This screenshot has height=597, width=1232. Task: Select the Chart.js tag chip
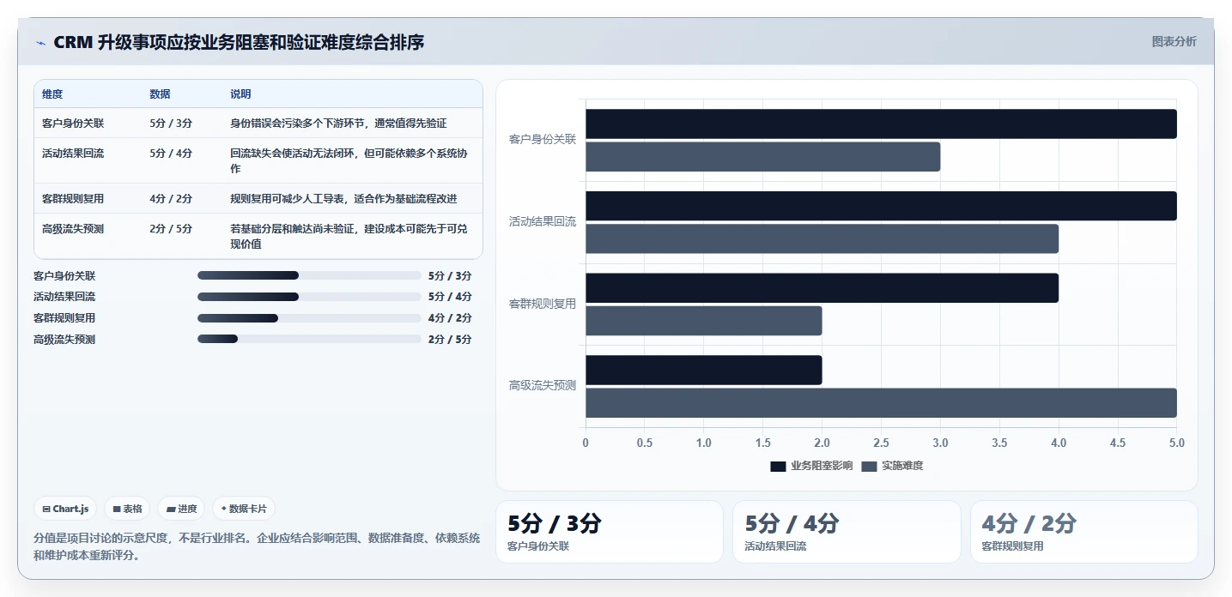point(66,509)
